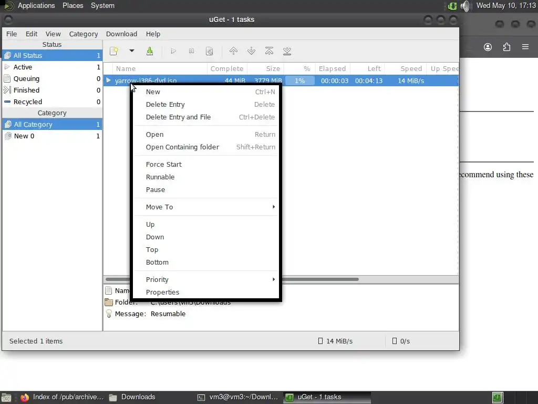Open the Applications menu in the top panel

(x=36, y=5)
